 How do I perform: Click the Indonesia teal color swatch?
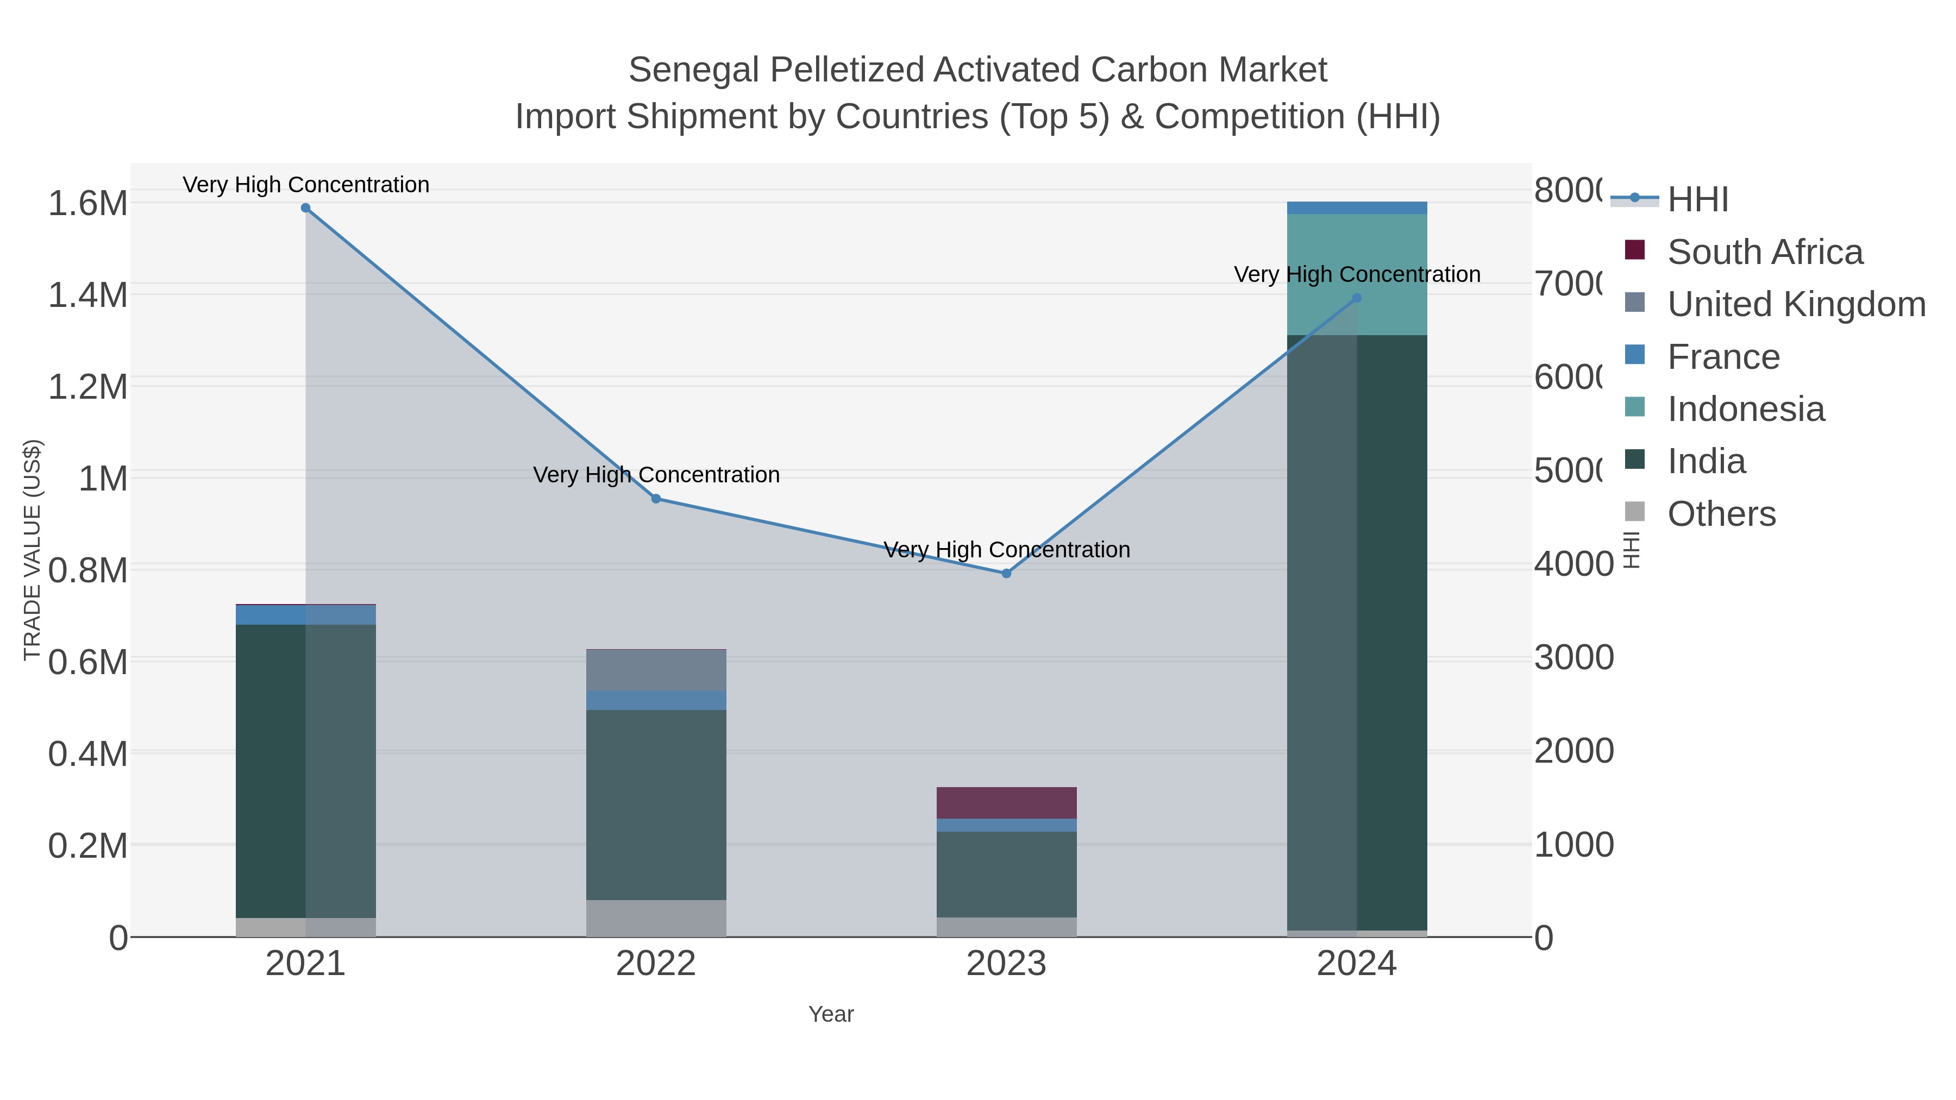[1635, 407]
